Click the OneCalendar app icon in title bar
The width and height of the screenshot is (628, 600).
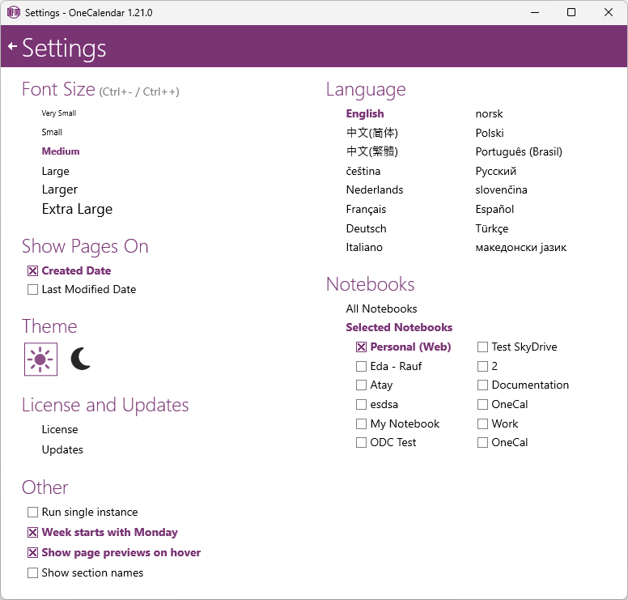[14, 12]
